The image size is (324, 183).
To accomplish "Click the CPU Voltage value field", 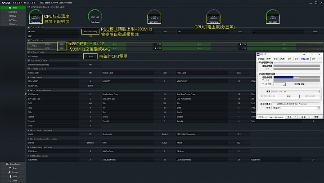I will (x=90, y=57).
